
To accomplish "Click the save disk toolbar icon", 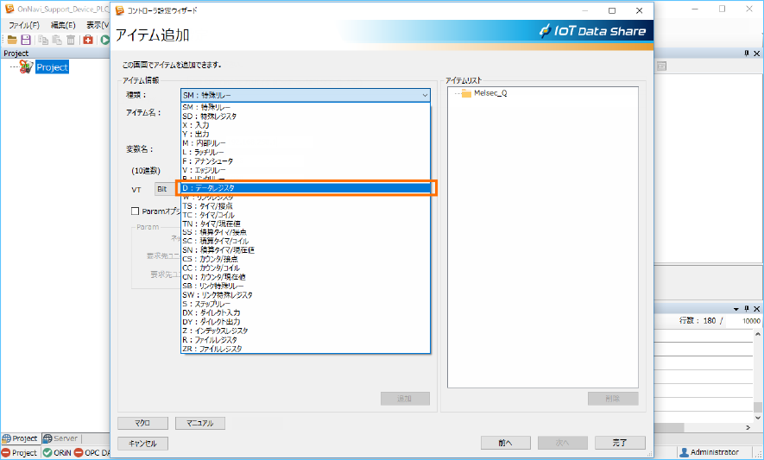I will point(26,40).
